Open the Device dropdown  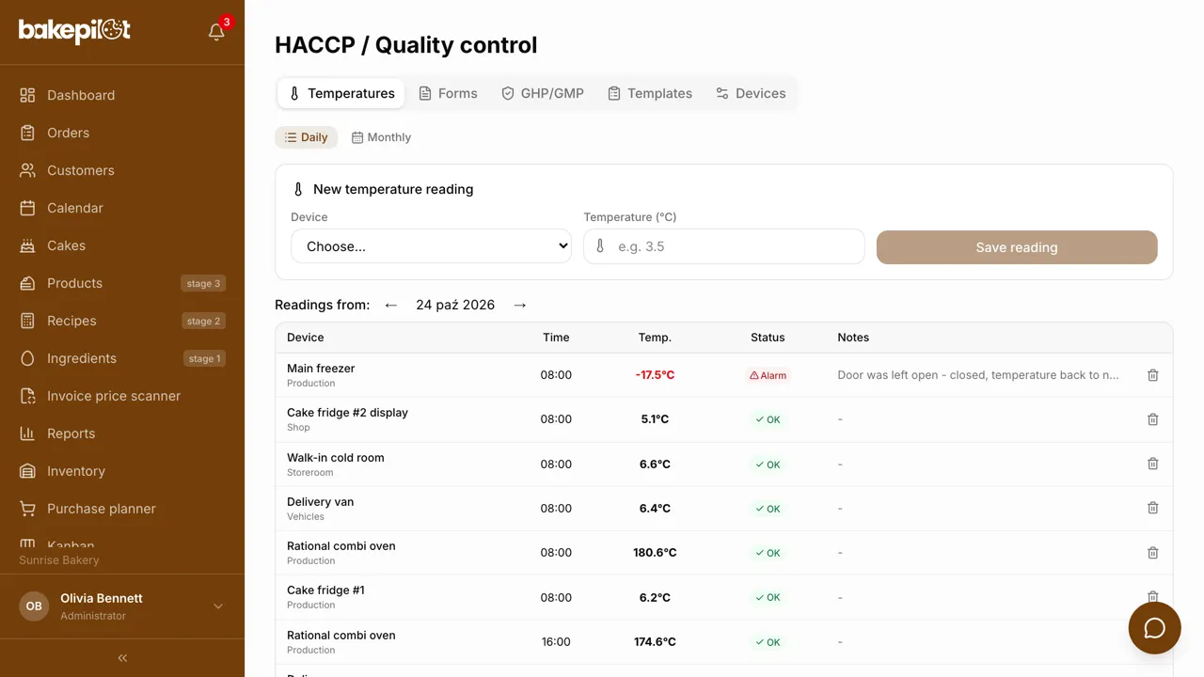tap(431, 246)
